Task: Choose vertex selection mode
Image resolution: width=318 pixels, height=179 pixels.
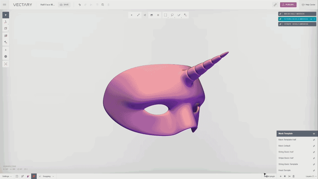Action: pyautogui.click(x=131, y=15)
